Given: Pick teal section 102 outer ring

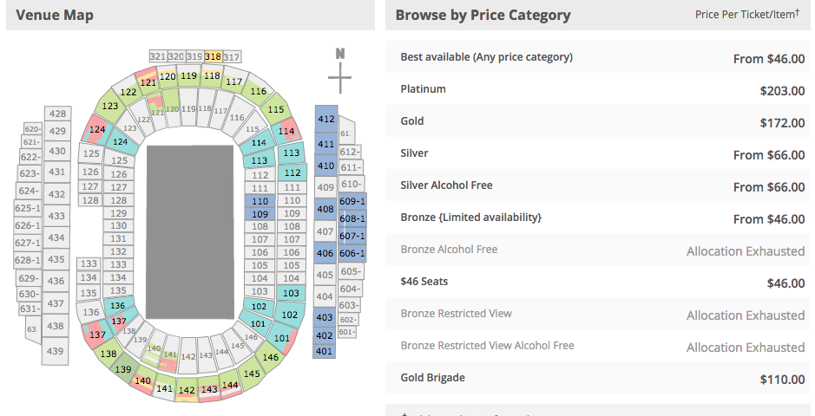Looking at the screenshot, I should pyautogui.click(x=290, y=315).
